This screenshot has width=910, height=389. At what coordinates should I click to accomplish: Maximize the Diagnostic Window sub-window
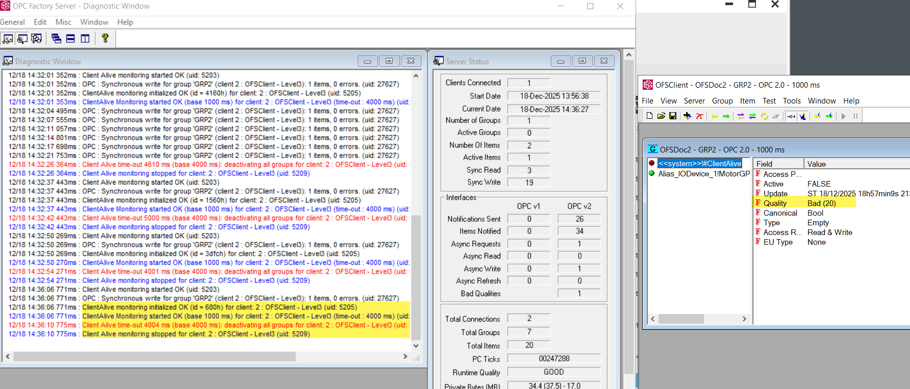click(x=389, y=61)
